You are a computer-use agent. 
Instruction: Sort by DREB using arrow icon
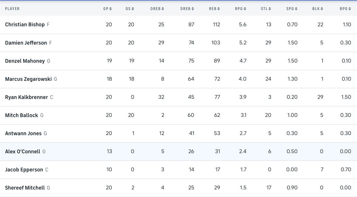(x=193, y=9)
